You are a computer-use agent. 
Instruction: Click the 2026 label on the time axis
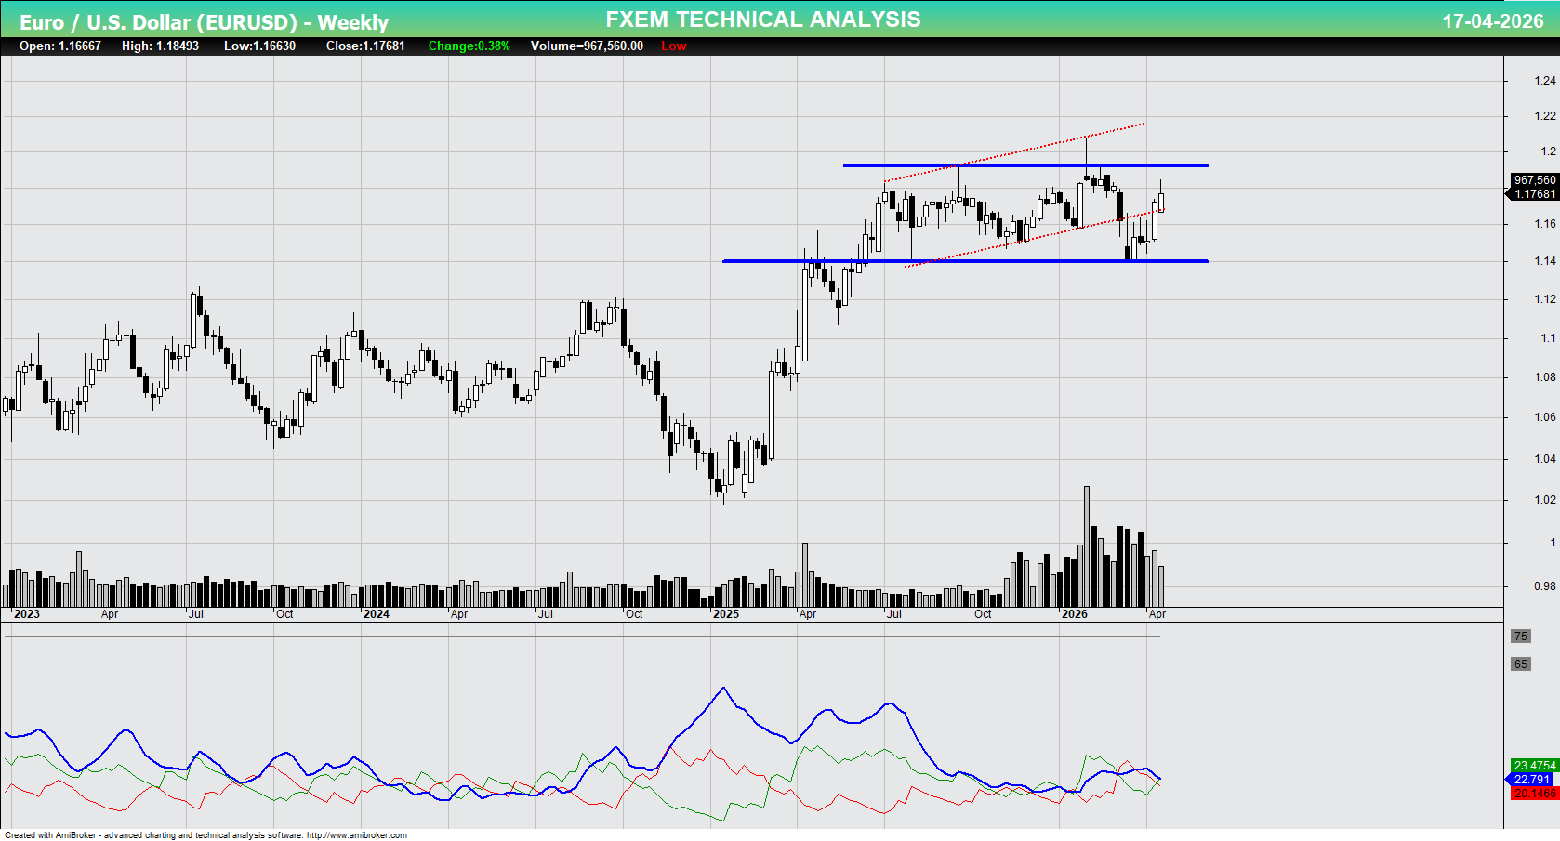(x=1077, y=614)
